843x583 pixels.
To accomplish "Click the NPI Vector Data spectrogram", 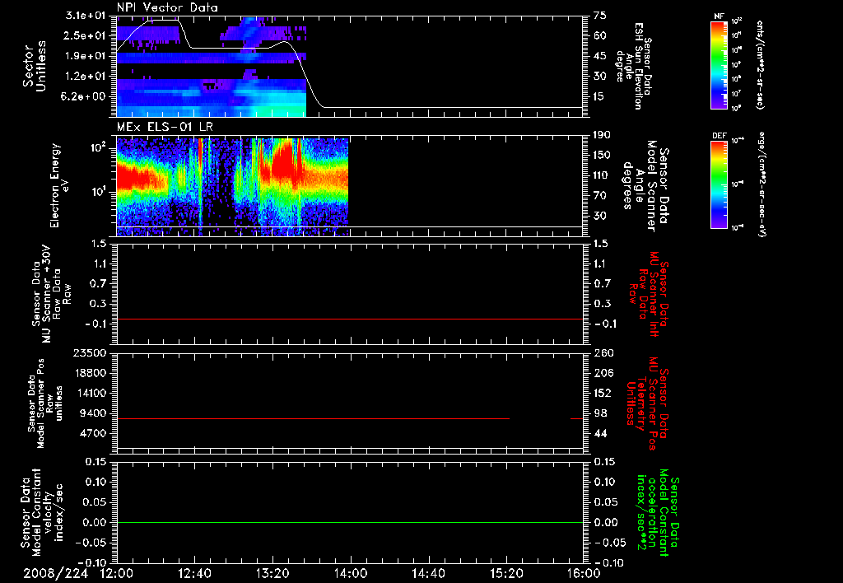I will (212, 67).
